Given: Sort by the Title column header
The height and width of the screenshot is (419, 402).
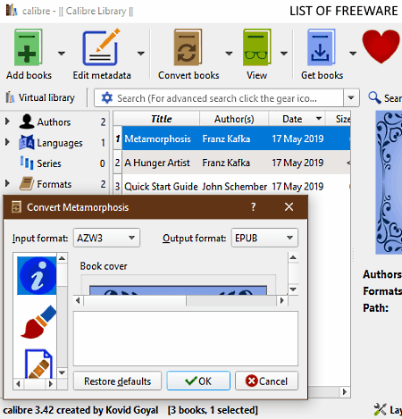Looking at the screenshot, I should pyautogui.click(x=161, y=119).
